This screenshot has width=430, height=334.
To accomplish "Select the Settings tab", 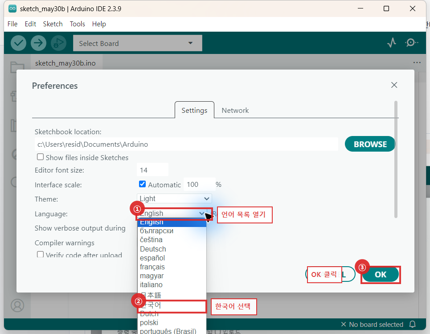I will pyautogui.click(x=194, y=110).
